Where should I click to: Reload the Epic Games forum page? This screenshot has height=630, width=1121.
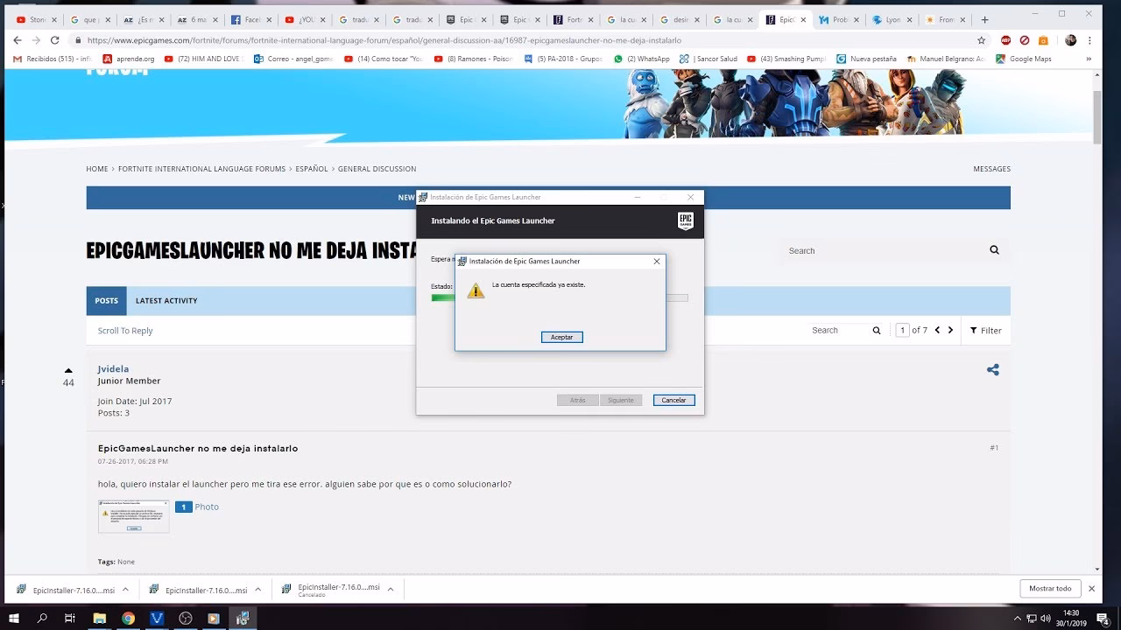click(55, 40)
